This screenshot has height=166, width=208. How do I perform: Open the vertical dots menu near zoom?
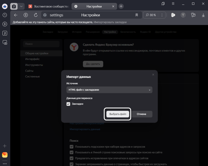click(162, 15)
